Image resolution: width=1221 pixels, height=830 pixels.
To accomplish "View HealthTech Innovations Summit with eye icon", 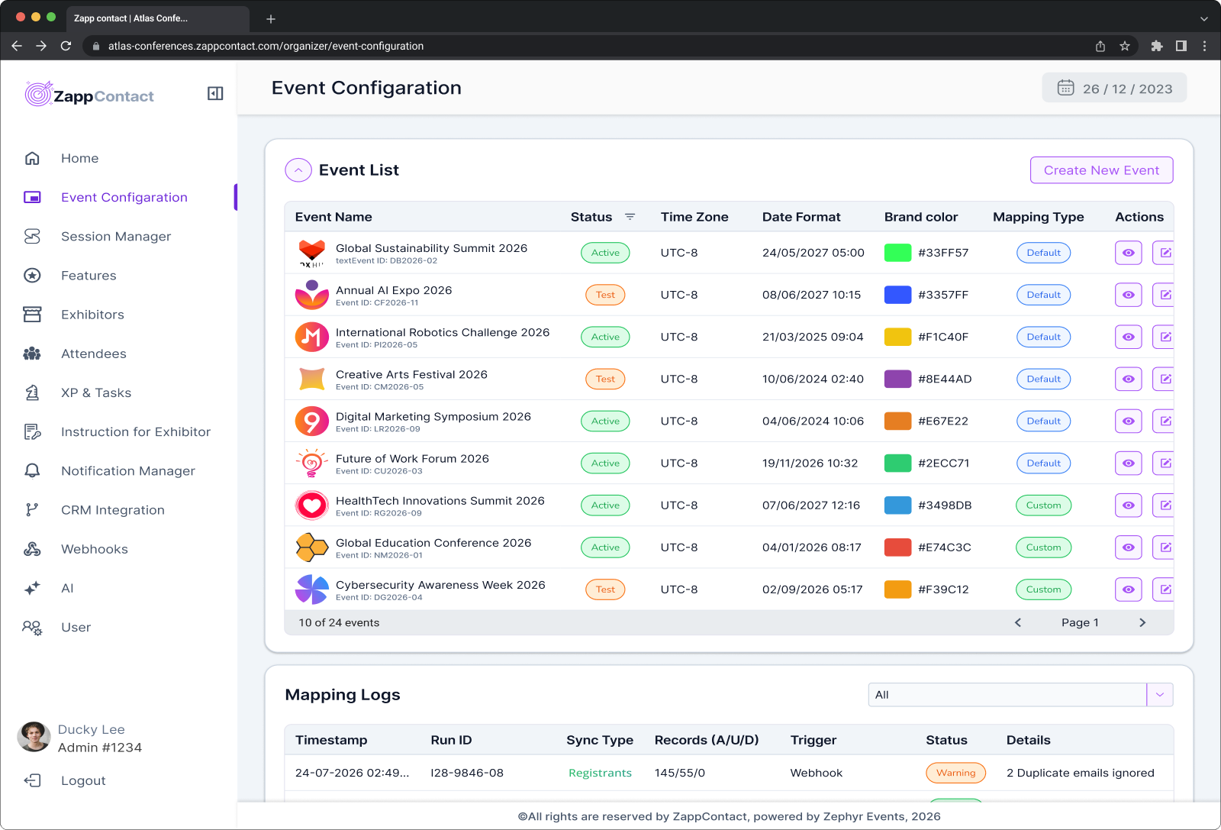I will pos(1129,505).
